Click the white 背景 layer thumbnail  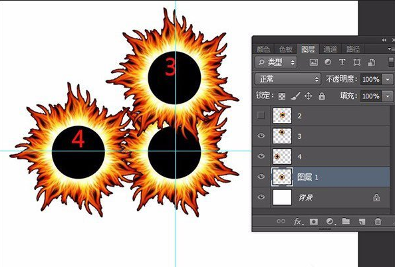pyautogui.click(x=282, y=197)
